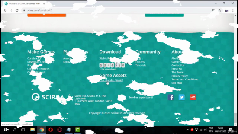Open Scirra's YouTube channel icon
The width and height of the screenshot is (238, 134).
(x=193, y=97)
